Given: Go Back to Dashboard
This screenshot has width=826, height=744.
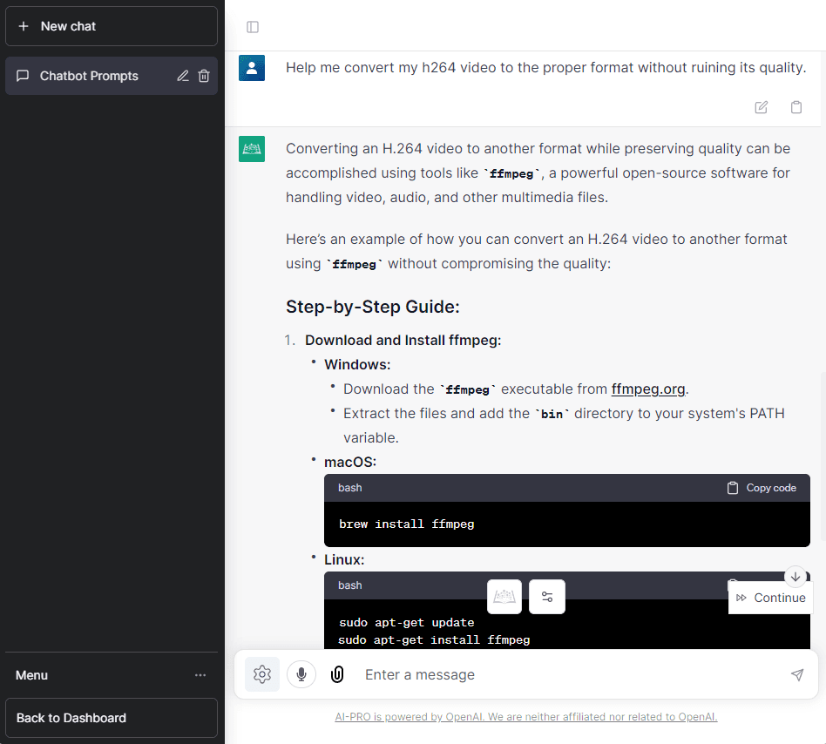Looking at the screenshot, I should click(x=111, y=718).
